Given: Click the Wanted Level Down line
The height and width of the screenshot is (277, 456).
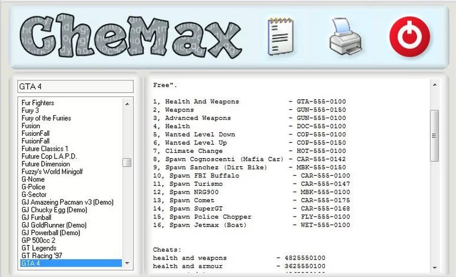Looking at the screenshot, I should (249, 135).
